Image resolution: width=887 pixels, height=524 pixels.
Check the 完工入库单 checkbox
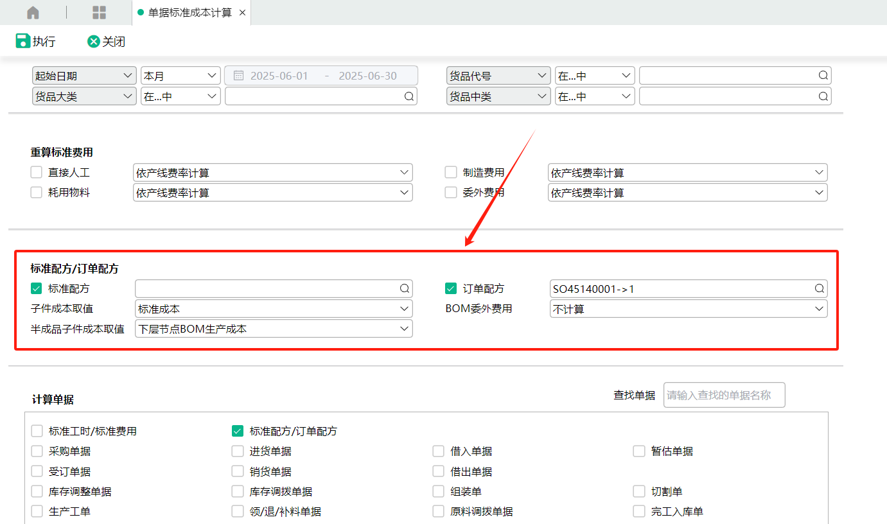point(639,511)
